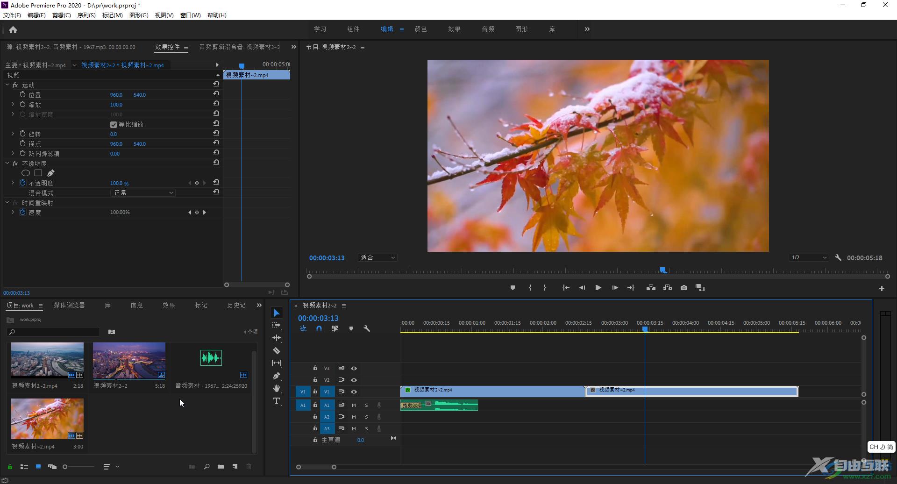Select the Type tool
897x484 pixels.
(x=277, y=401)
